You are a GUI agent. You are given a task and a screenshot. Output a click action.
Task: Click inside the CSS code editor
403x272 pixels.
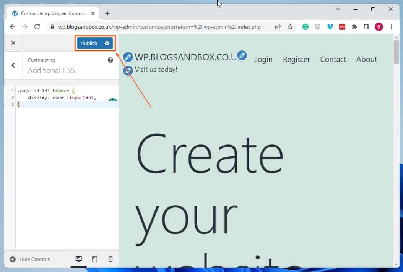[67, 167]
